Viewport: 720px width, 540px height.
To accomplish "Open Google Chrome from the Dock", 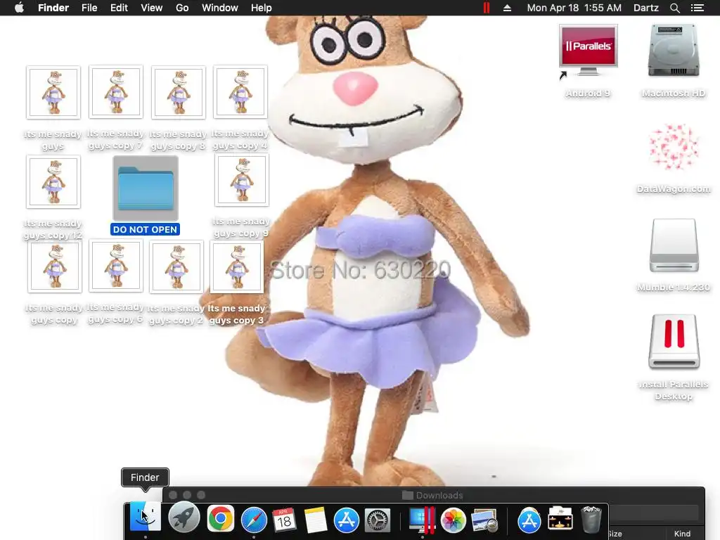I will (x=220, y=519).
